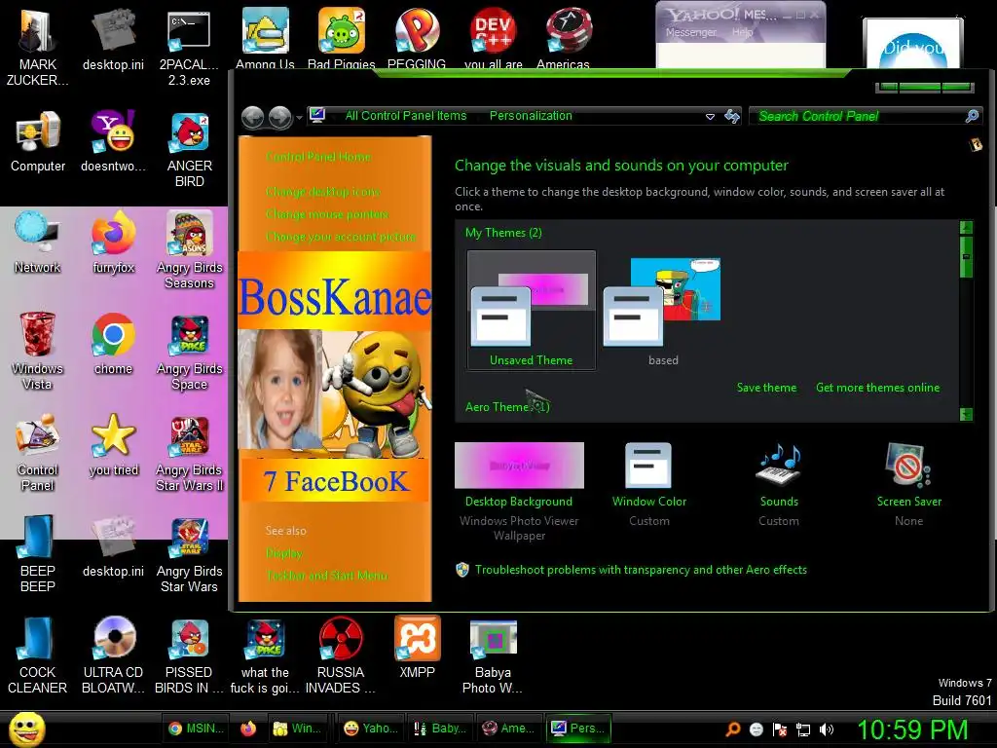
Task: Open the Troubleshoot transparency and Aero effects link
Action: tap(641, 569)
